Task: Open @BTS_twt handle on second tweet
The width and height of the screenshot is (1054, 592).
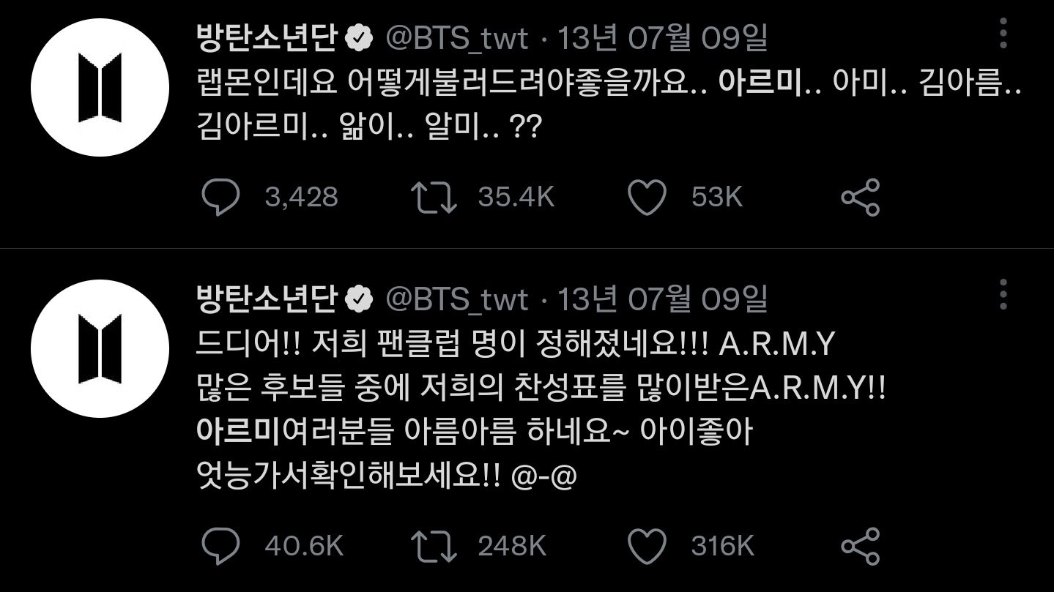Action: (456, 299)
